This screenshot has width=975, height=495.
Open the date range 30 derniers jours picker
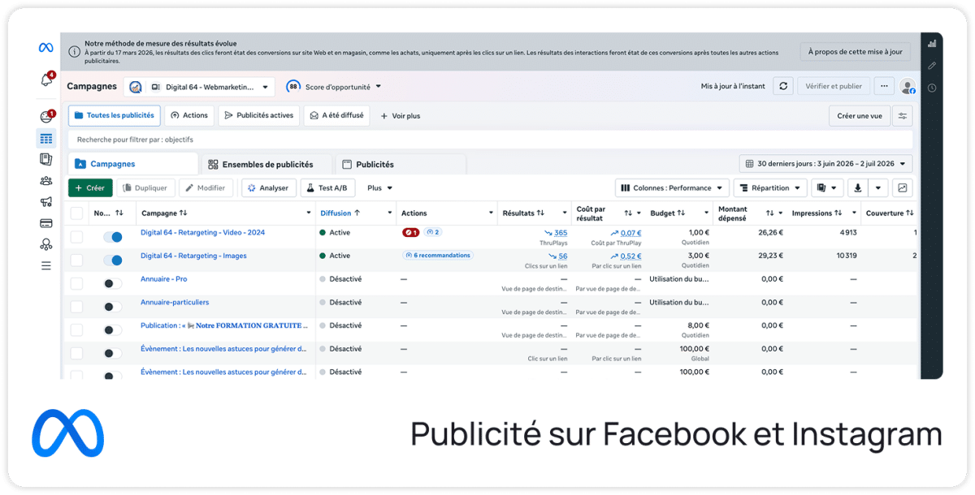point(825,164)
